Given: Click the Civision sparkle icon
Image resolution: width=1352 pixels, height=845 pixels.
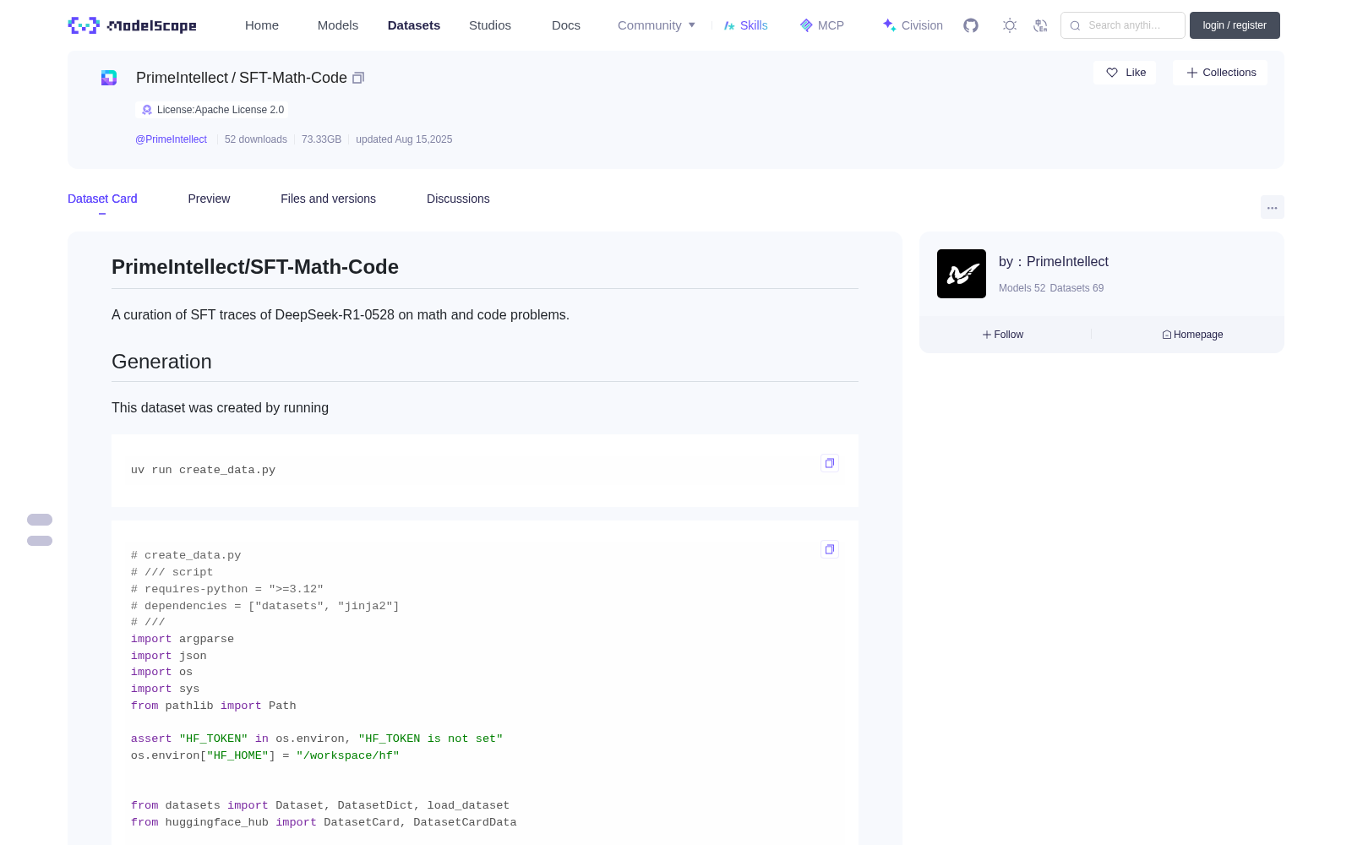Looking at the screenshot, I should click(x=889, y=25).
